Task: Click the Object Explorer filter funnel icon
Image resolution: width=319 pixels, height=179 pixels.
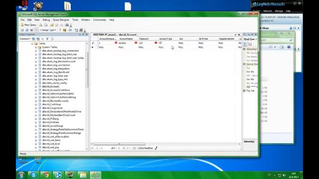Action: pyautogui.click(x=47, y=39)
